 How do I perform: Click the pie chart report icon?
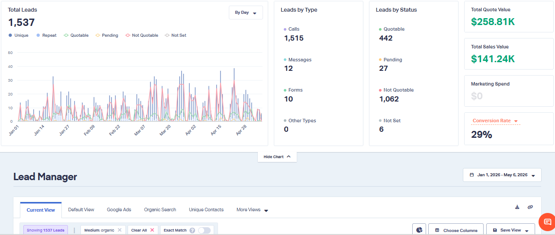tap(419, 230)
